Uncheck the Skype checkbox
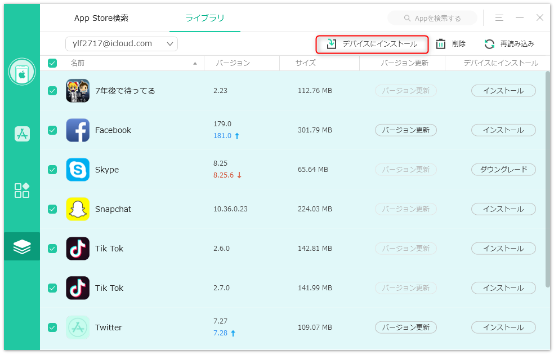Viewport: 554px width, 354px height. click(52, 170)
